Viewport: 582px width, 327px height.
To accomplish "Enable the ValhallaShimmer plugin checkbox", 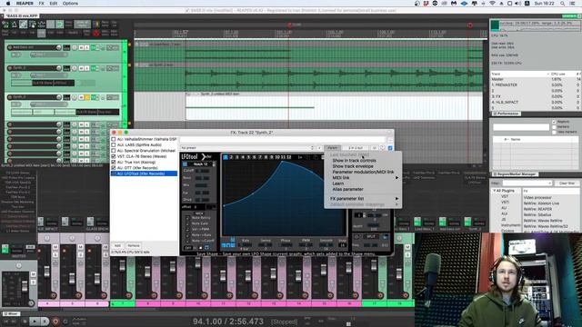I will 114,139.
